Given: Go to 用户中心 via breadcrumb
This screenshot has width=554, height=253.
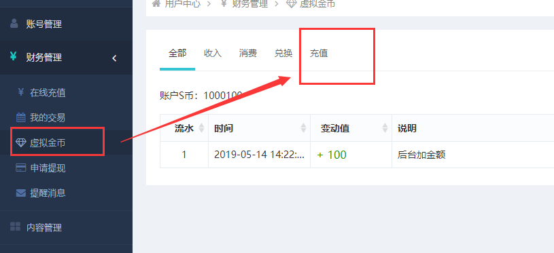Looking at the screenshot, I should click(182, 4).
